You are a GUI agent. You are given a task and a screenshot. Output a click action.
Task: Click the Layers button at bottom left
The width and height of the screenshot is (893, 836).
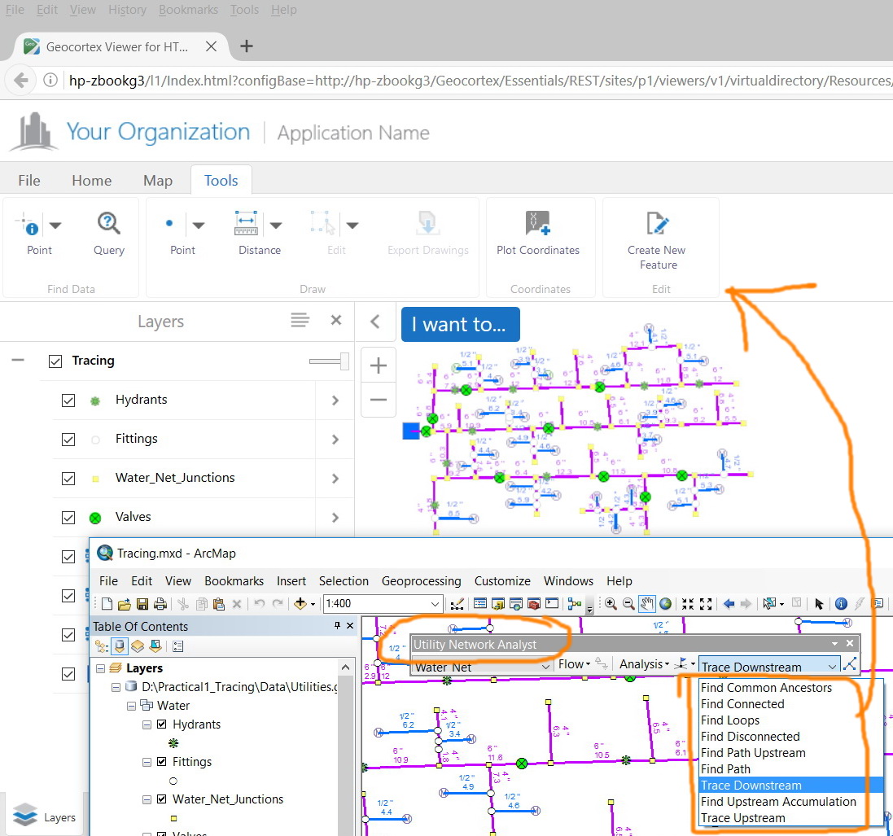point(45,816)
